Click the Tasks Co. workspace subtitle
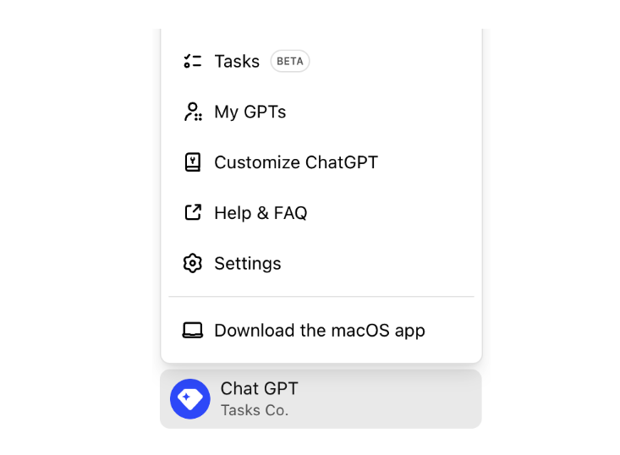620x455 pixels. 255,411
